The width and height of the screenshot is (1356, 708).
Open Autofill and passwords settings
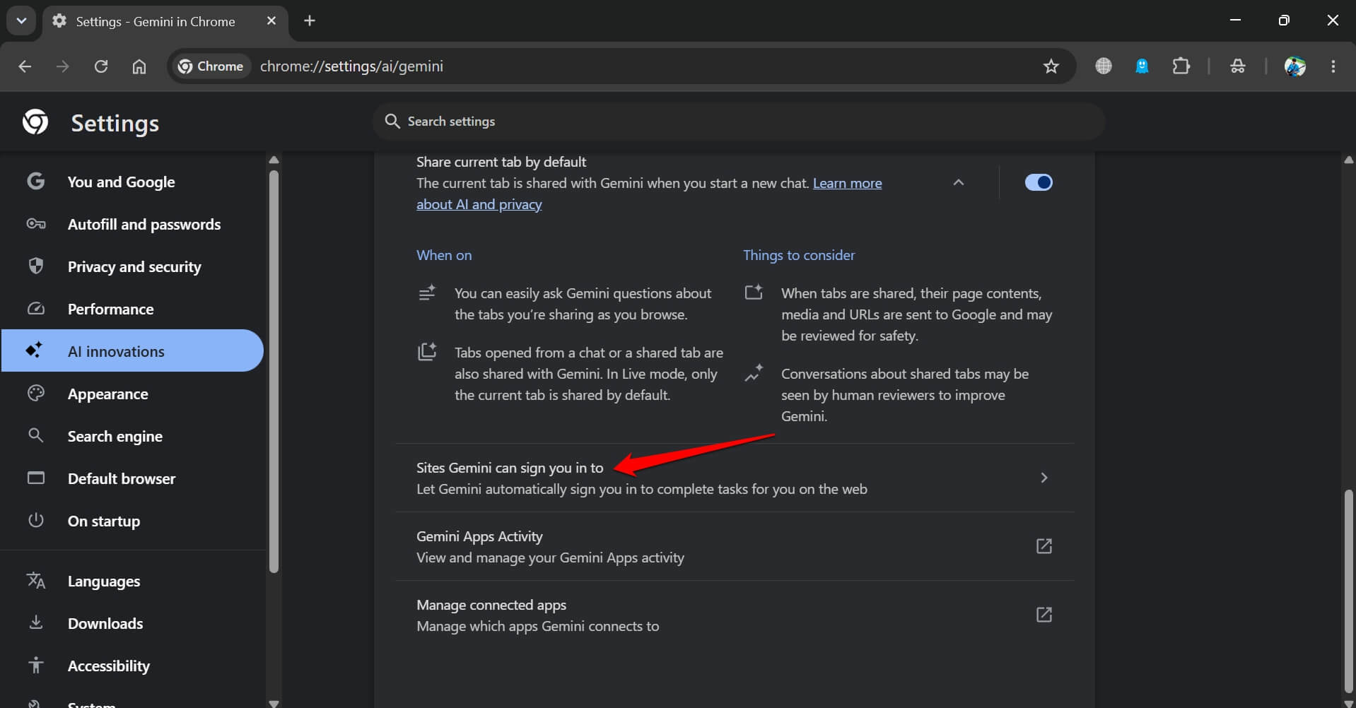coord(132,224)
